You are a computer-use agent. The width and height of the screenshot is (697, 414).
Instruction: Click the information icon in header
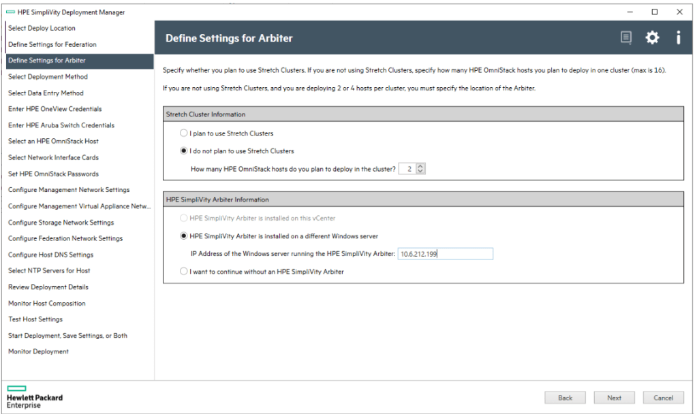pyautogui.click(x=678, y=38)
